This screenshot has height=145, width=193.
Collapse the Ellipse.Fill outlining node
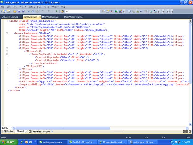pyautogui.click(x=7, y=51)
